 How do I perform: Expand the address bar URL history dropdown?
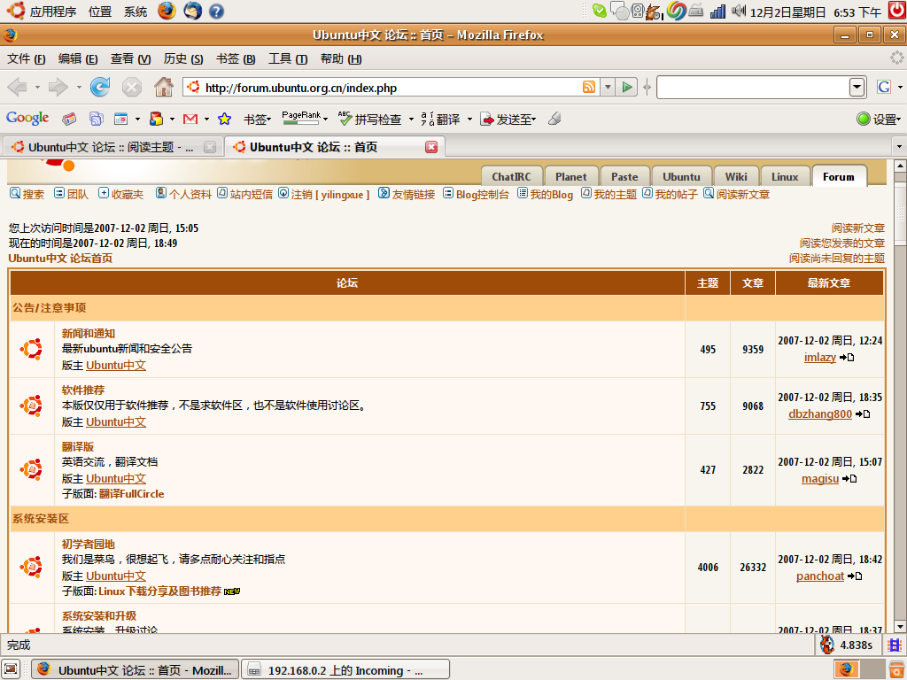pos(608,88)
